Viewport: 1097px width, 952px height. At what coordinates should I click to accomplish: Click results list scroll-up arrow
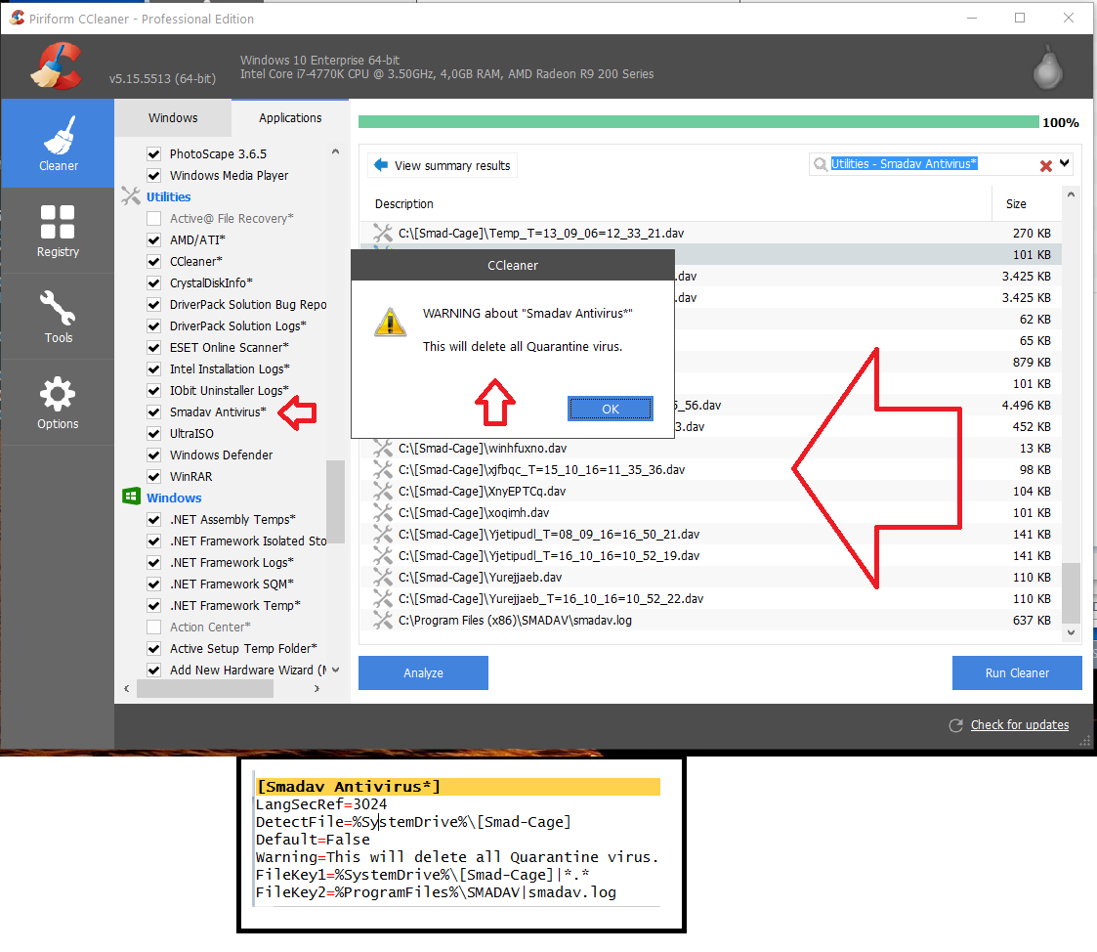tap(1071, 195)
